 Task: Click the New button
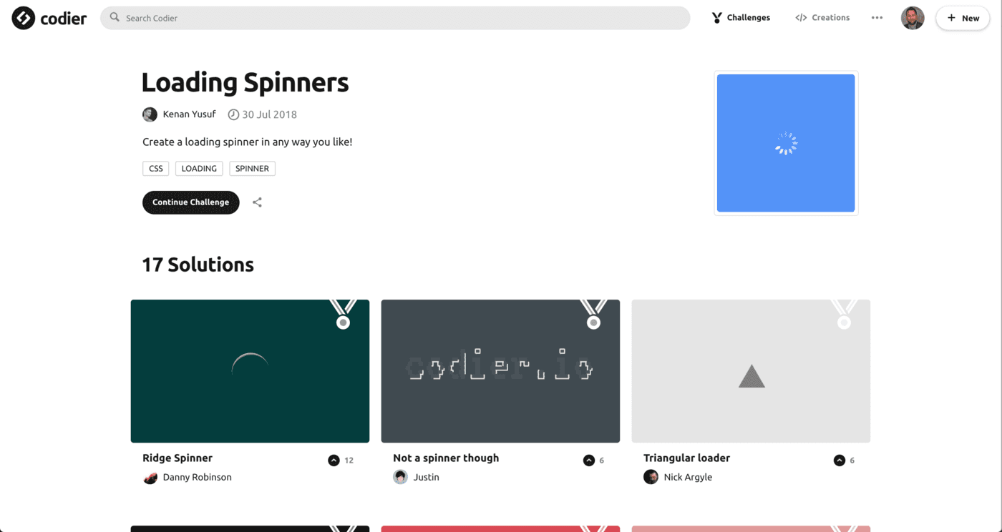click(x=963, y=18)
